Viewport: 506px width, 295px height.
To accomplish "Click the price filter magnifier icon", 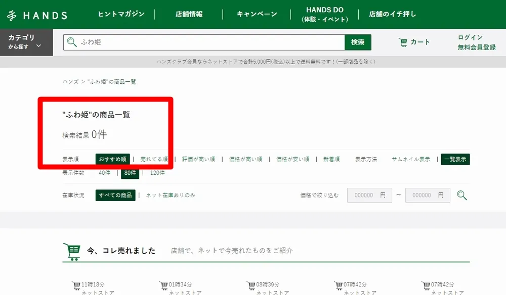I will pos(462,195).
